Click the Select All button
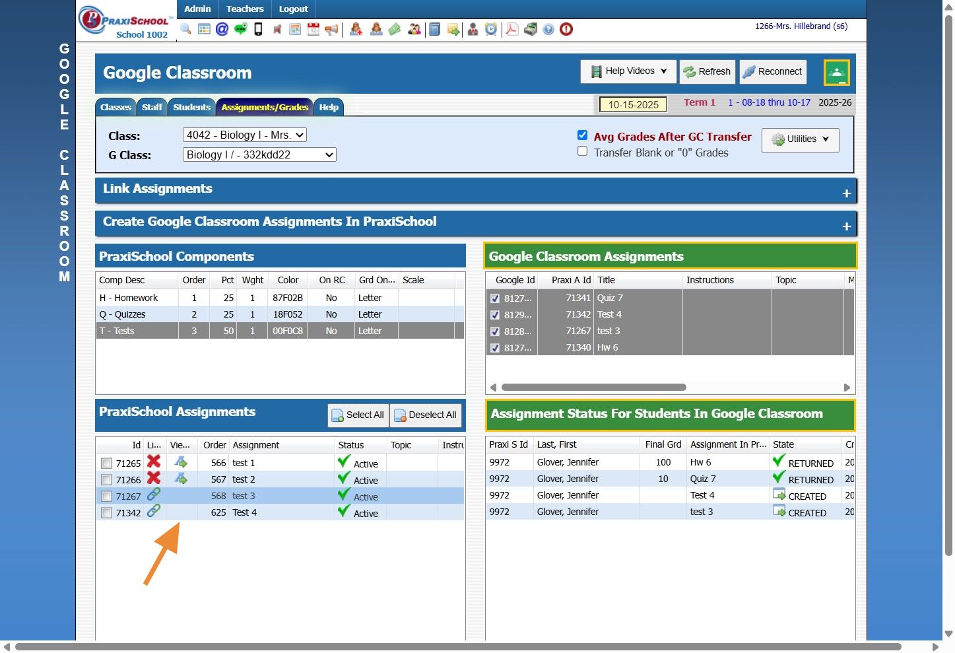Image resolution: width=955 pixels, height=653 pixels. coord(358,415)
